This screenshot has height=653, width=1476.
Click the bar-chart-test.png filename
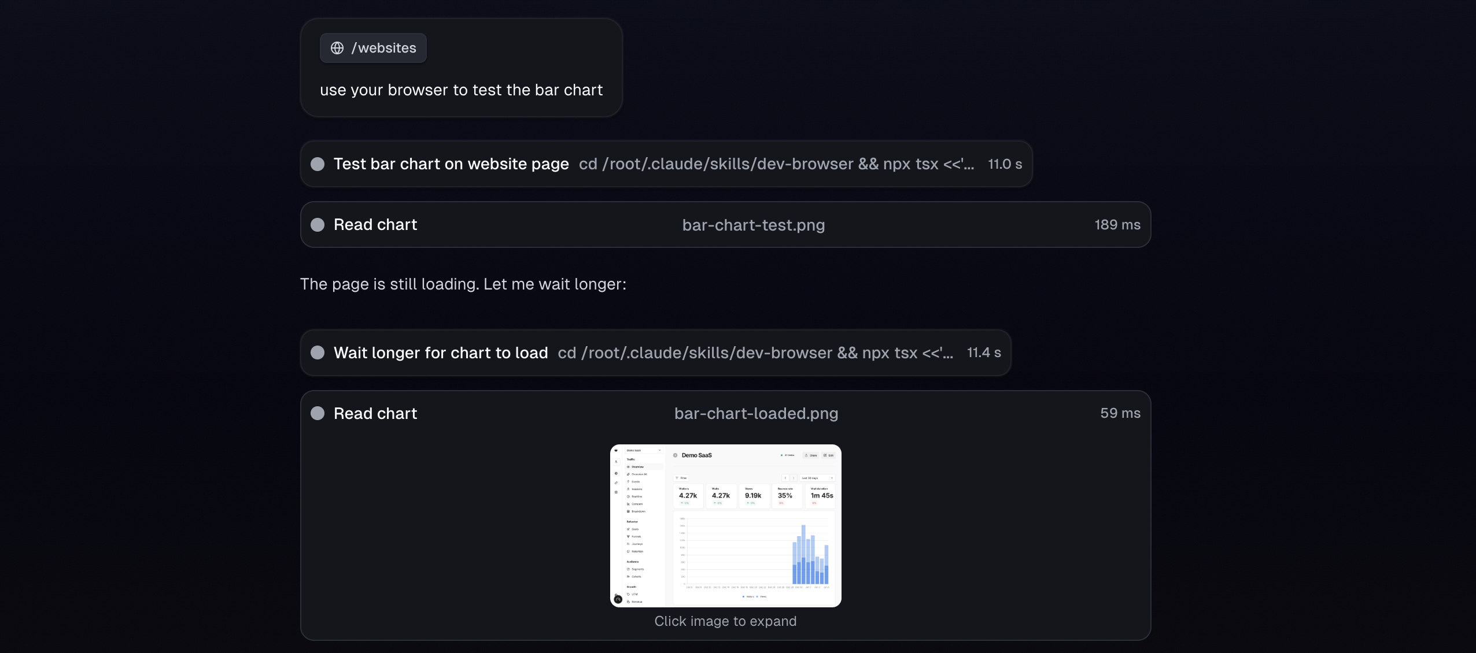tap(753, 225)
